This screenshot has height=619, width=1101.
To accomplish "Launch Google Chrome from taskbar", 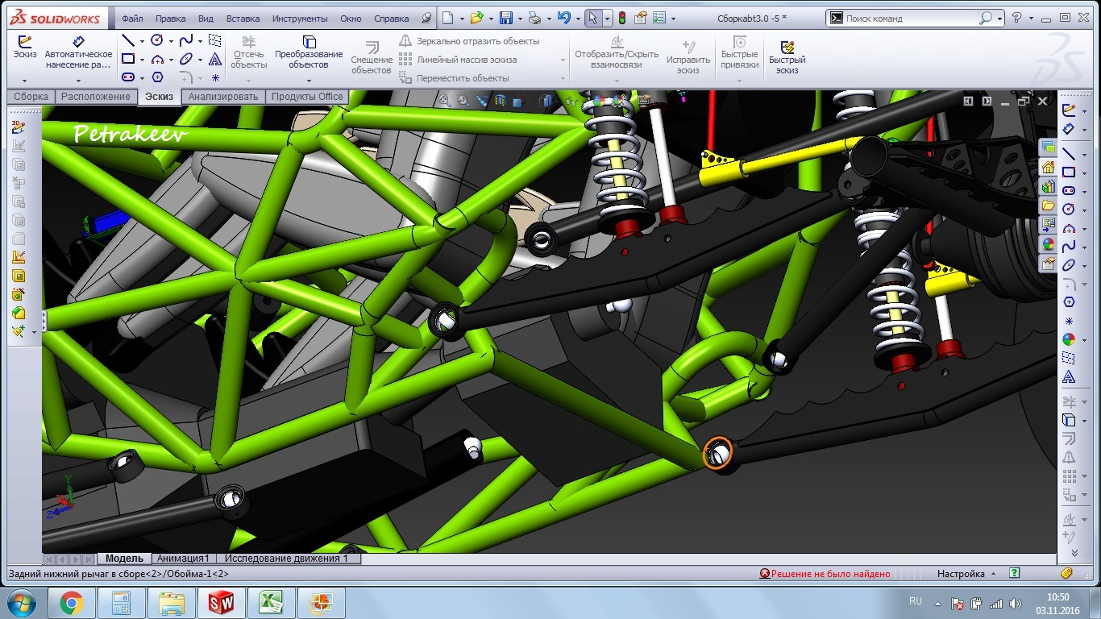I will (72, 602).
